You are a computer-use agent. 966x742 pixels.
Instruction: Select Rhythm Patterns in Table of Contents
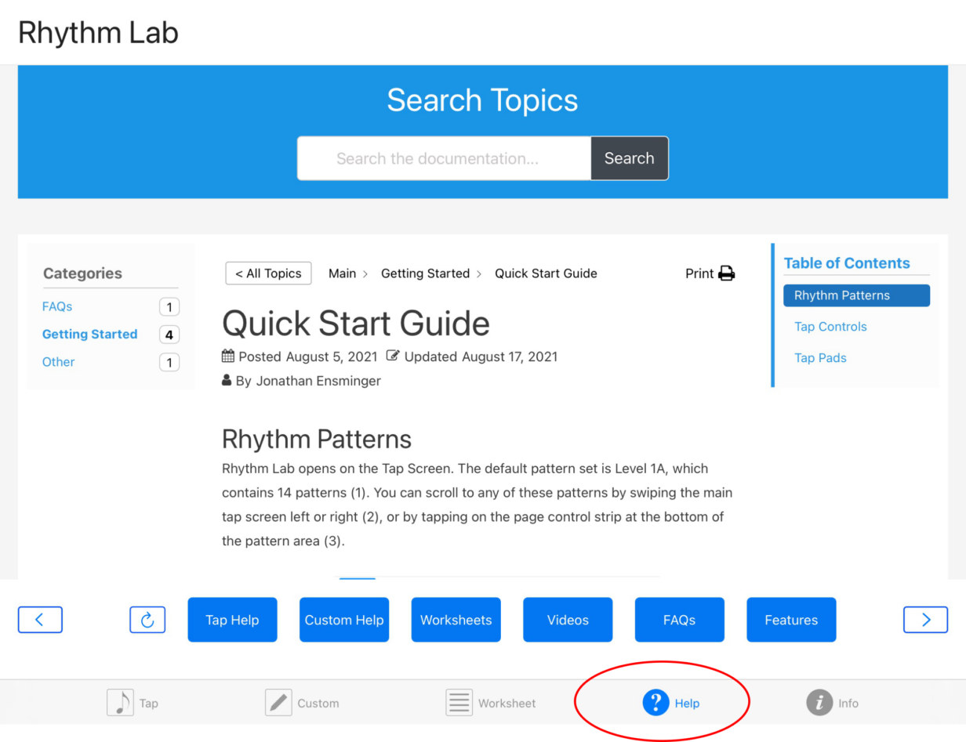(x=856, y=295)
